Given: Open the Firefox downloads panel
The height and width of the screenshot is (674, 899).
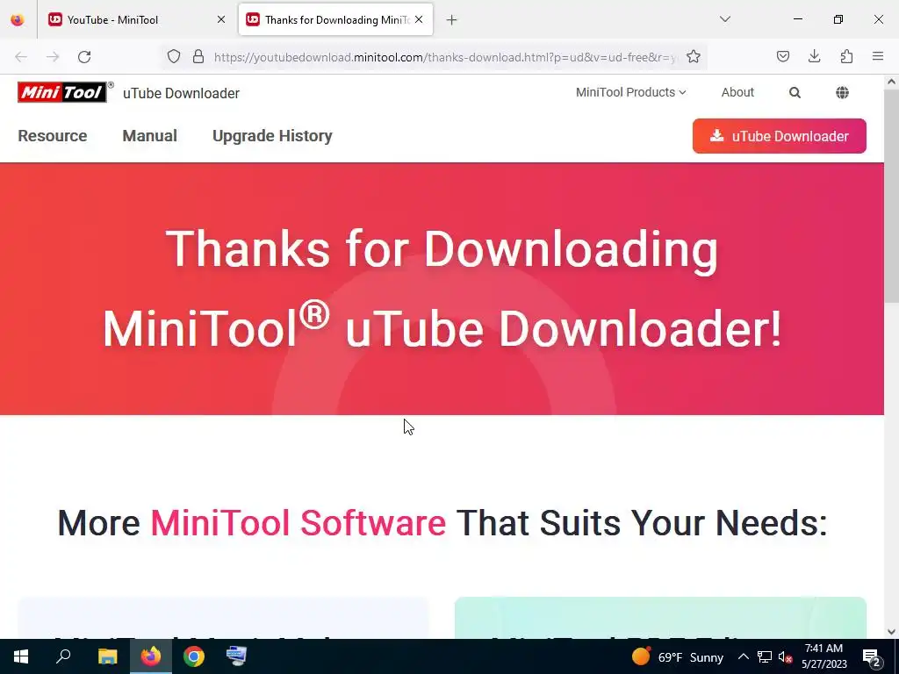Looking at the screenshot, I should (814, 56).
